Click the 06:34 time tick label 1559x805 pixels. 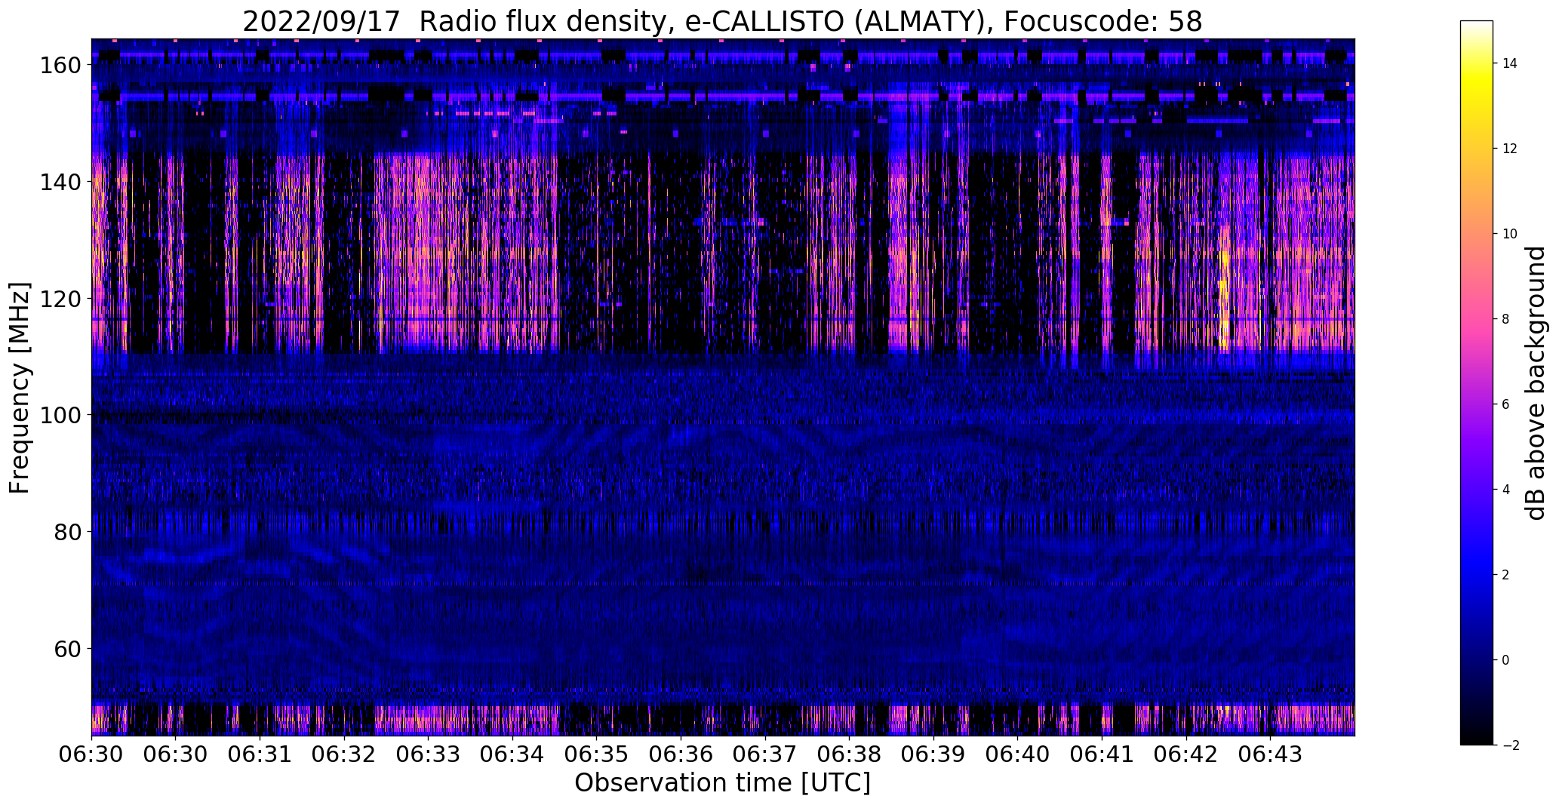coord(512,754)
